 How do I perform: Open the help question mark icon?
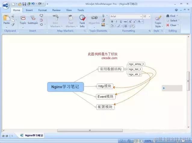click(176, 10)
